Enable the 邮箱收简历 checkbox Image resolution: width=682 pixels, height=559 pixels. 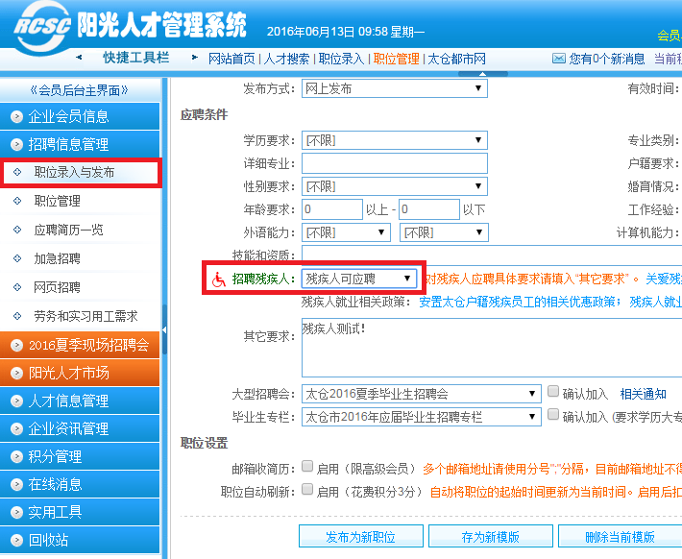pos(307,467)
